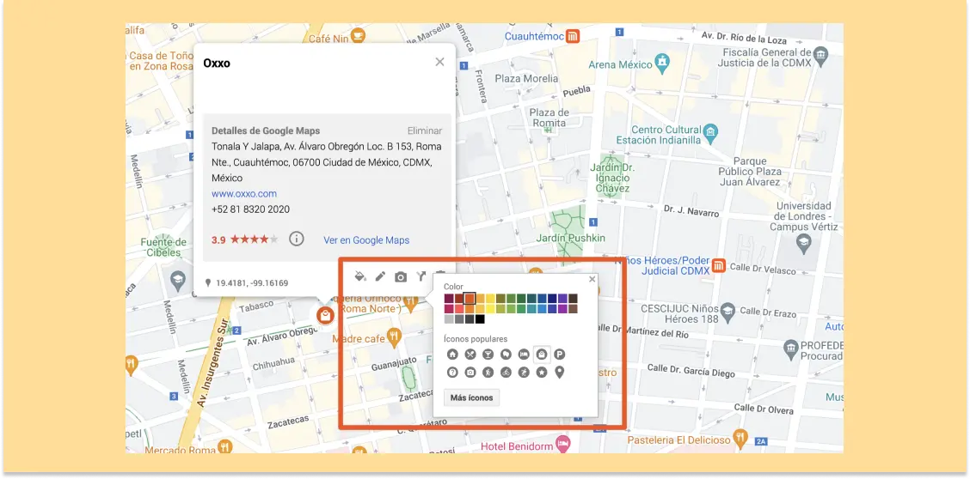Select the question mark popular icon
970x479 pixels.
pos(453,373)
